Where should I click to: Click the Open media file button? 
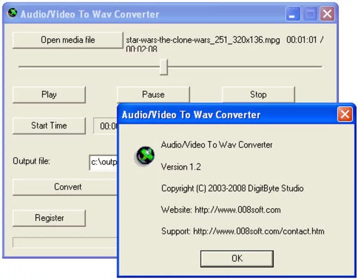[68, 40]
